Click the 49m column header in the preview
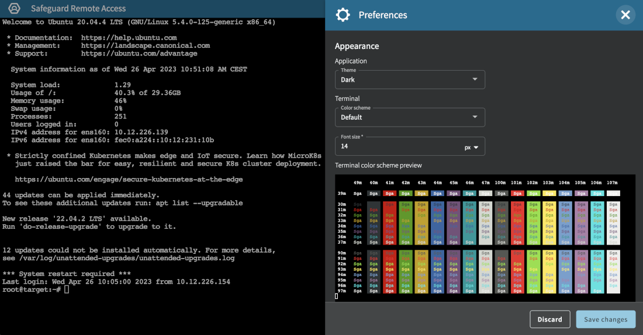Image resolution: width=643 pixels, height=335 pixels. pos(358,183)
